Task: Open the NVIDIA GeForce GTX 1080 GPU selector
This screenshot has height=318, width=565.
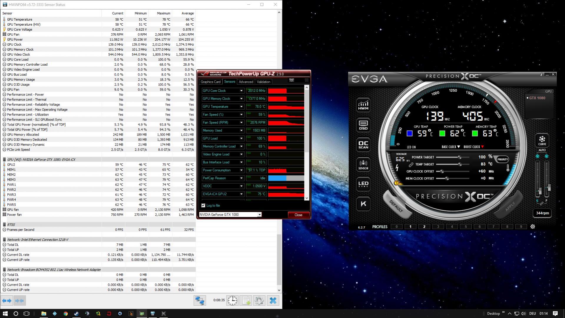Action: click(x=230, y=215)
